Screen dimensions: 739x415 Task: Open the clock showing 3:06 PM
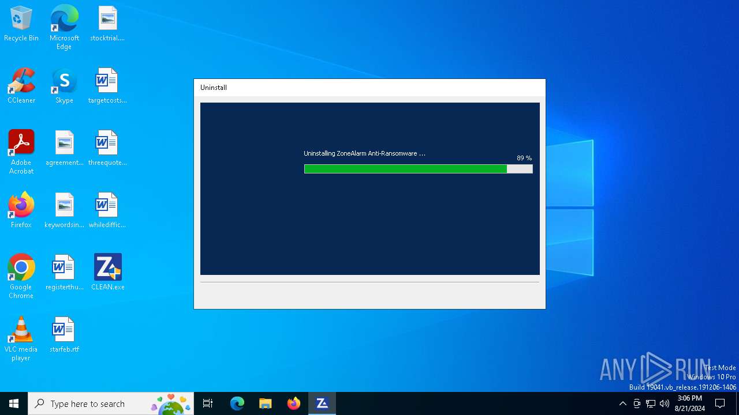point(690,403)
